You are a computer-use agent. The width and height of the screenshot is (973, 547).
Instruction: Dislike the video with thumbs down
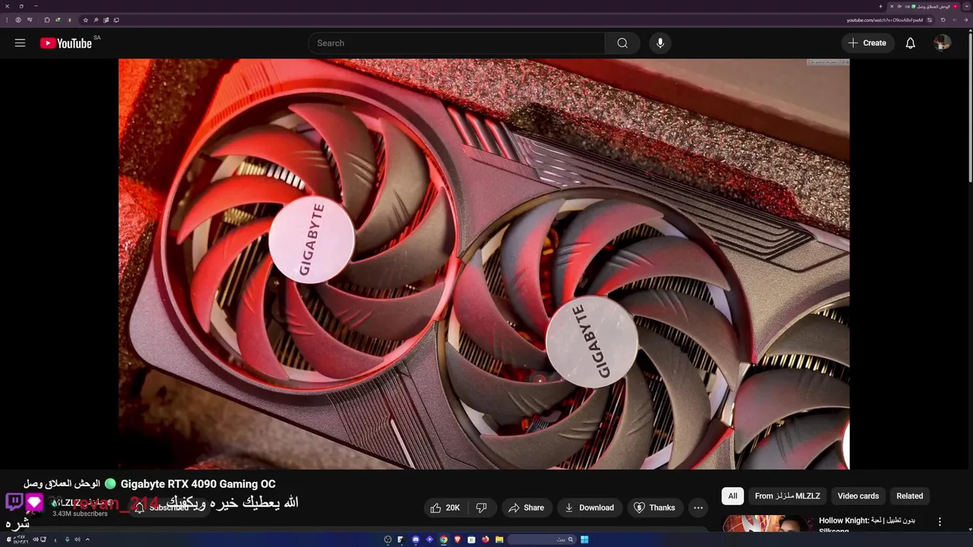[x=481, y=507]
